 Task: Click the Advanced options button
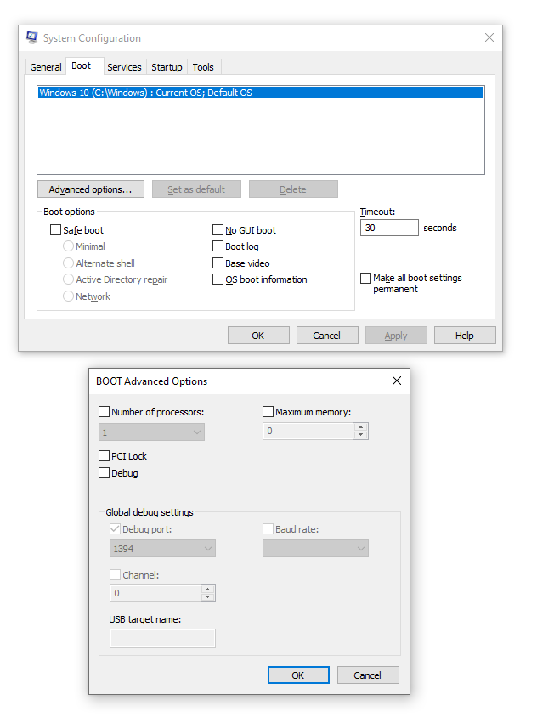(90, 189)
